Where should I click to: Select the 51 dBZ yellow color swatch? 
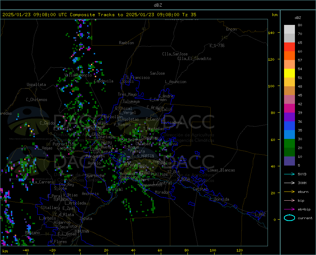pos(289,73)
